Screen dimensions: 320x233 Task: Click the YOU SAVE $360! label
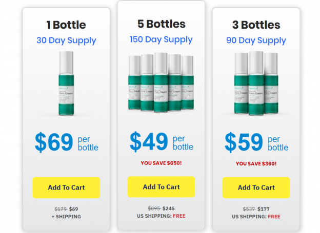(x=256, y=164)
